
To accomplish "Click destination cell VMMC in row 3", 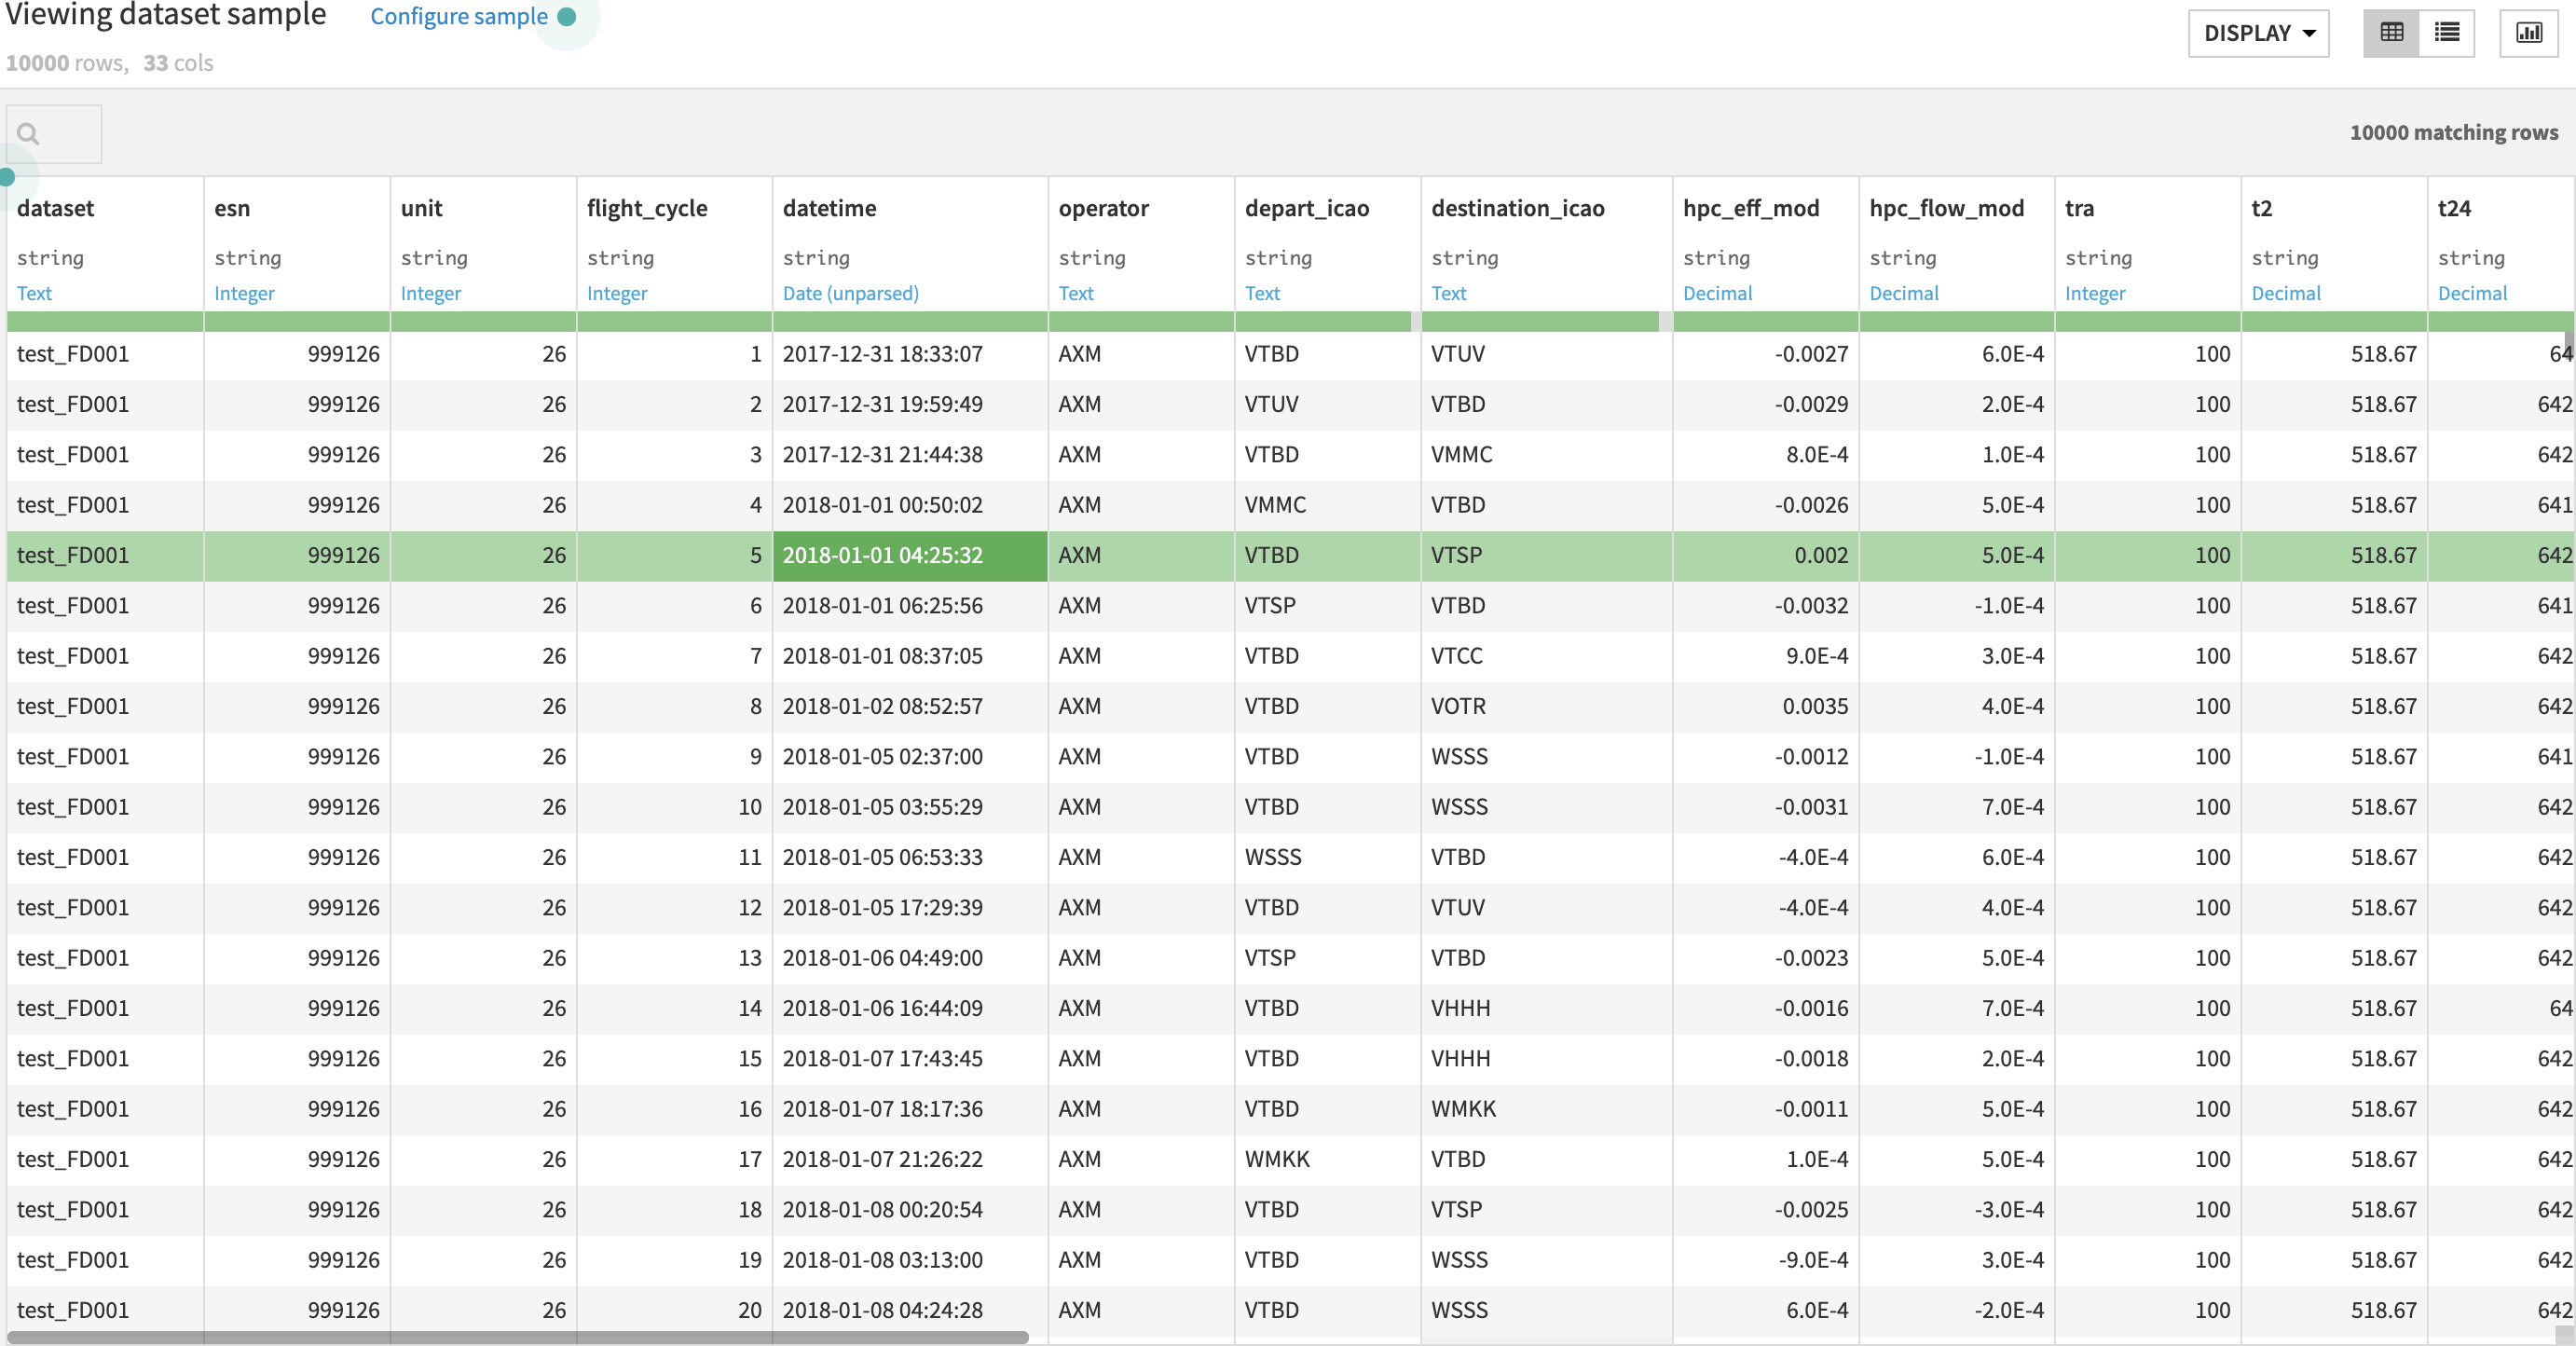I will (1546, 454).
